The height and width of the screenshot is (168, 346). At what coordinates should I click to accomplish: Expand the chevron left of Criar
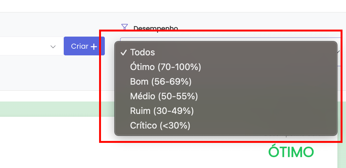click(x=53, y=47)
